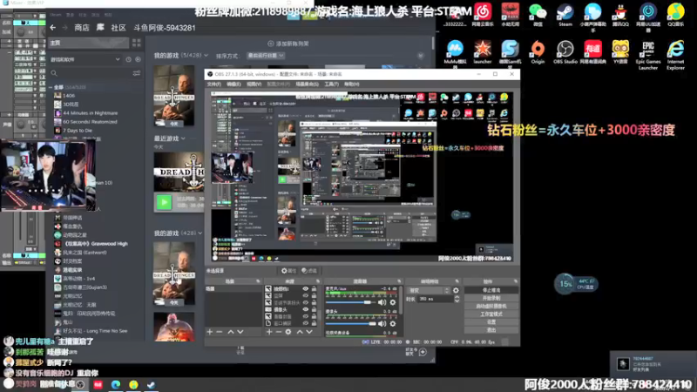The width and height of the screenshot is (697, 392).
Task: Open the QQ Music desktop icon
Action: tap(676, 14)
